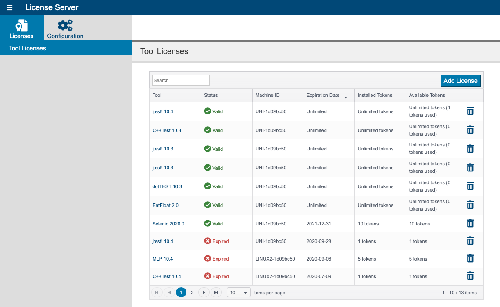This screenshot has width=500, height=307.
Task: Click Expired status icon for C++Test 10.4
Action: (x=207, y=276)
